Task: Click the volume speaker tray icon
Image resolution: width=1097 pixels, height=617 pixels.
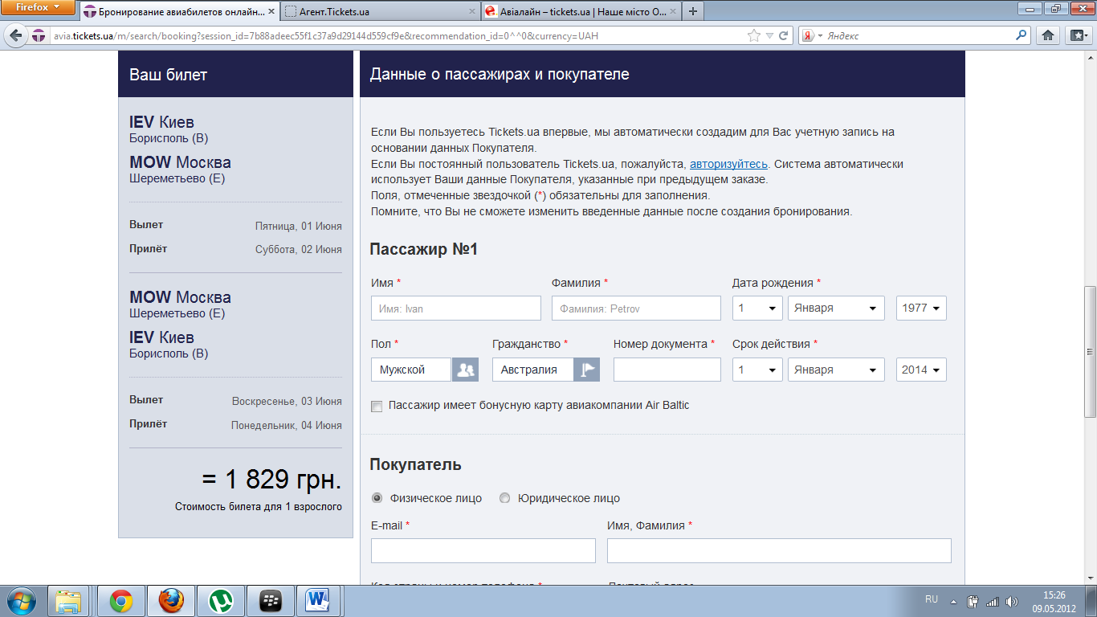Action: click(x=1011, y=601)
